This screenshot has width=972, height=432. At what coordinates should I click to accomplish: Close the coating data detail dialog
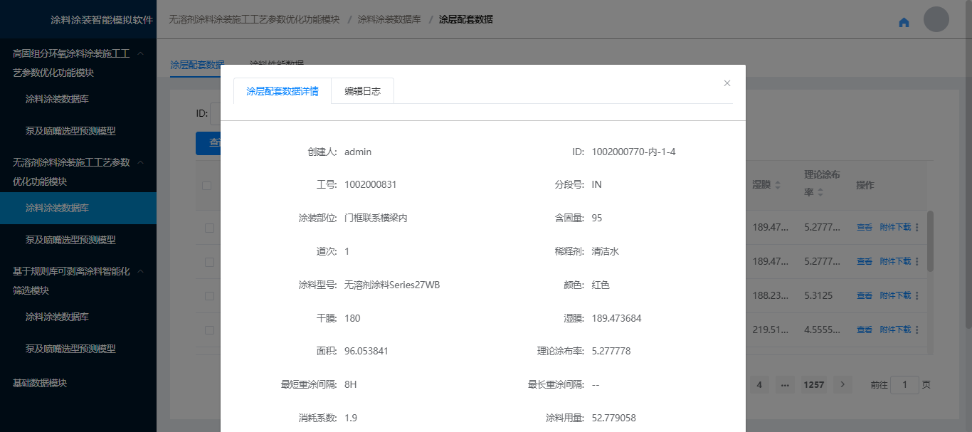727,83
